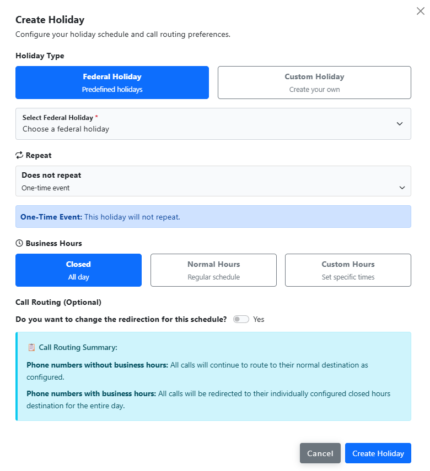
Task: Click the Call Routing Summary panel heading
Action: click(x=78, y=348)
